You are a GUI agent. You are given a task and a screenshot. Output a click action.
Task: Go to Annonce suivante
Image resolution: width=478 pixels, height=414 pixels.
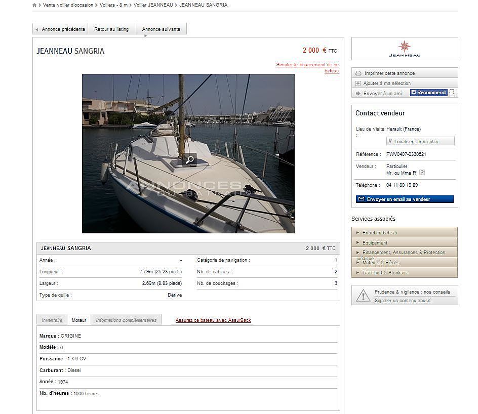click(x=161, y=29)
